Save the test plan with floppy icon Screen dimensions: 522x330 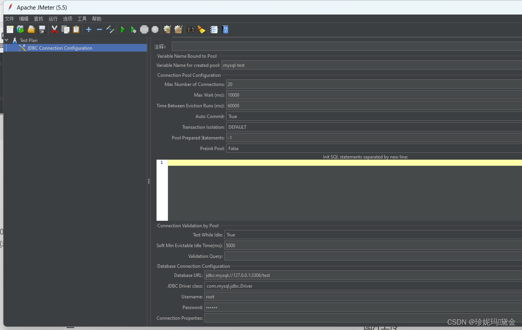point(42,29)
